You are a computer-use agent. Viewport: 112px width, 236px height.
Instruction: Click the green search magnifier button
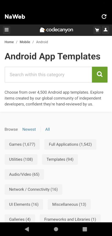100,75
